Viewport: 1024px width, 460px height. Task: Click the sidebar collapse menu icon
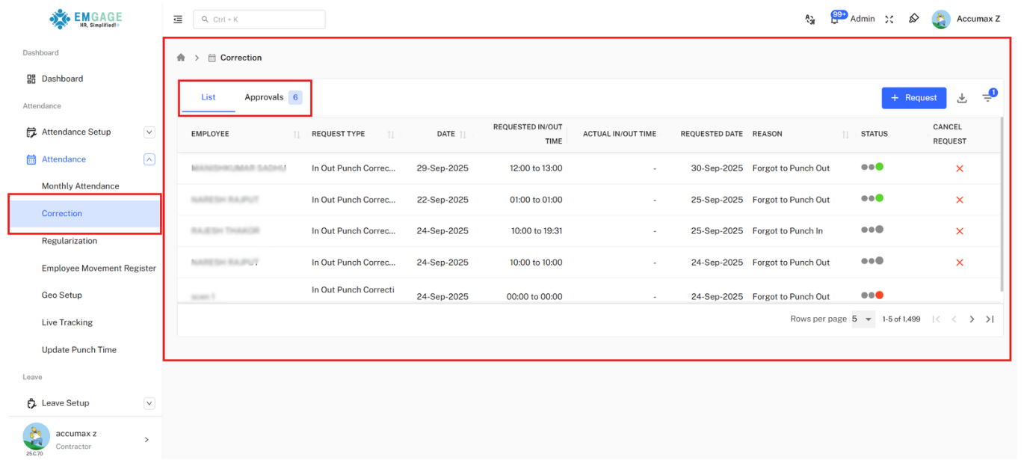[x=178, y=19]
